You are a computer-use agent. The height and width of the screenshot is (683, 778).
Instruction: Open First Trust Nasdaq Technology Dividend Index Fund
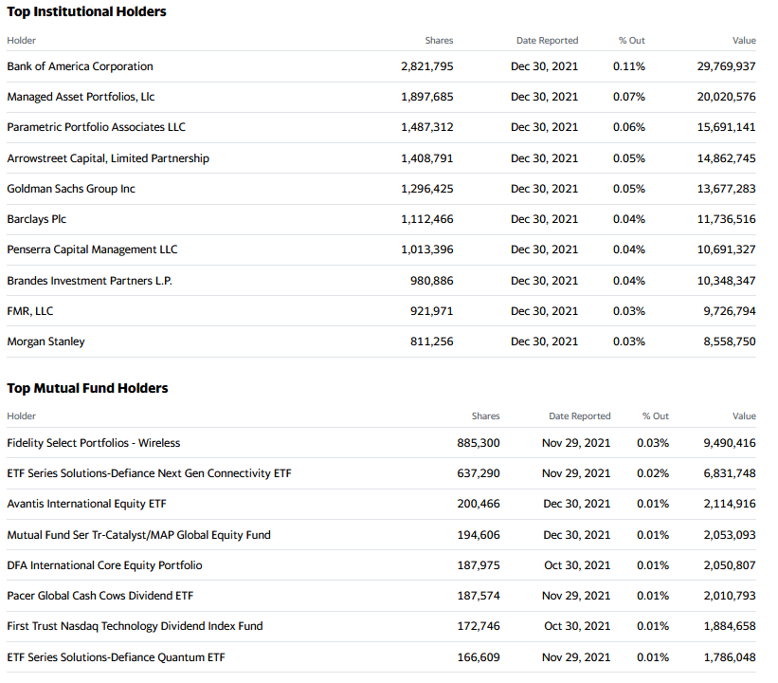(135, 626)
